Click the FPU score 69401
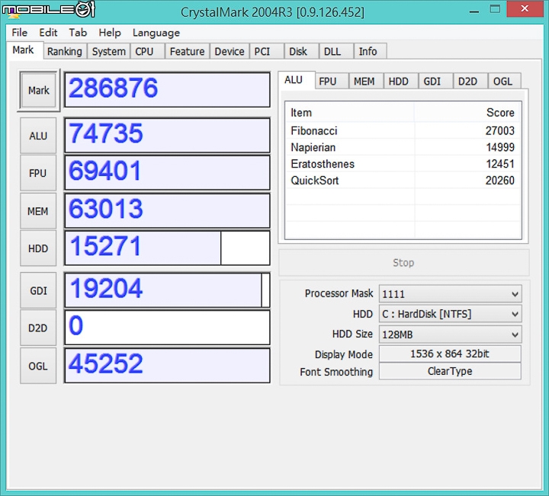This screenshot has width=549, height=496. click(167, 173)
